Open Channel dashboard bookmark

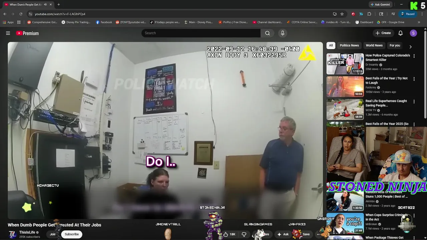[x=267, y=22]
